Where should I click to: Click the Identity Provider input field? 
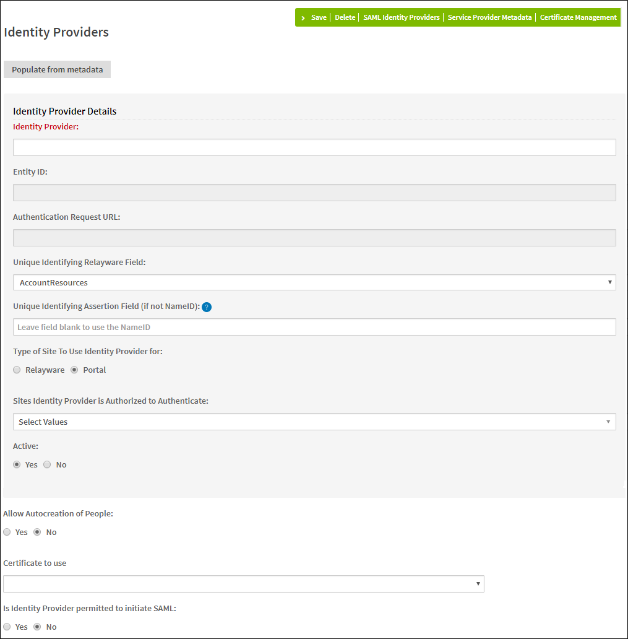click(x=314, y=147)
